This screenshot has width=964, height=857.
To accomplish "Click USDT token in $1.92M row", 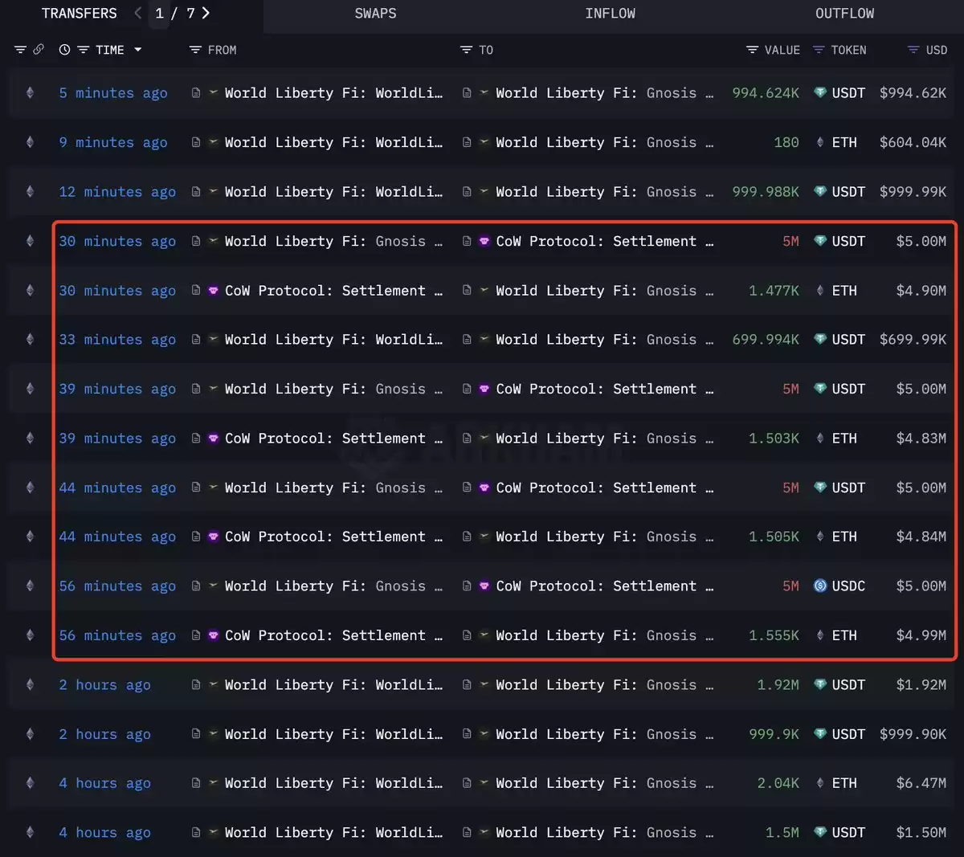I will click(848, 685).
